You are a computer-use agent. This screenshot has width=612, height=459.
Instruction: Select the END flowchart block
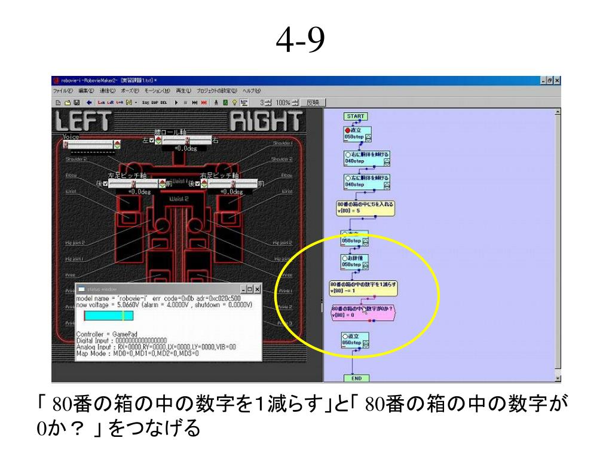click(356, 378)
